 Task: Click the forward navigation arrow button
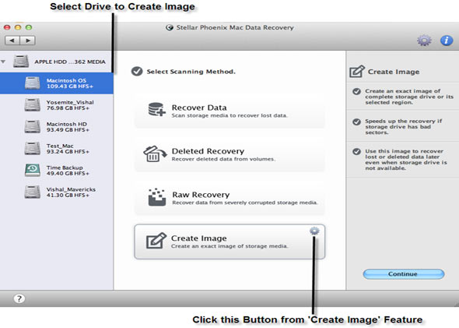coord(28,41)
